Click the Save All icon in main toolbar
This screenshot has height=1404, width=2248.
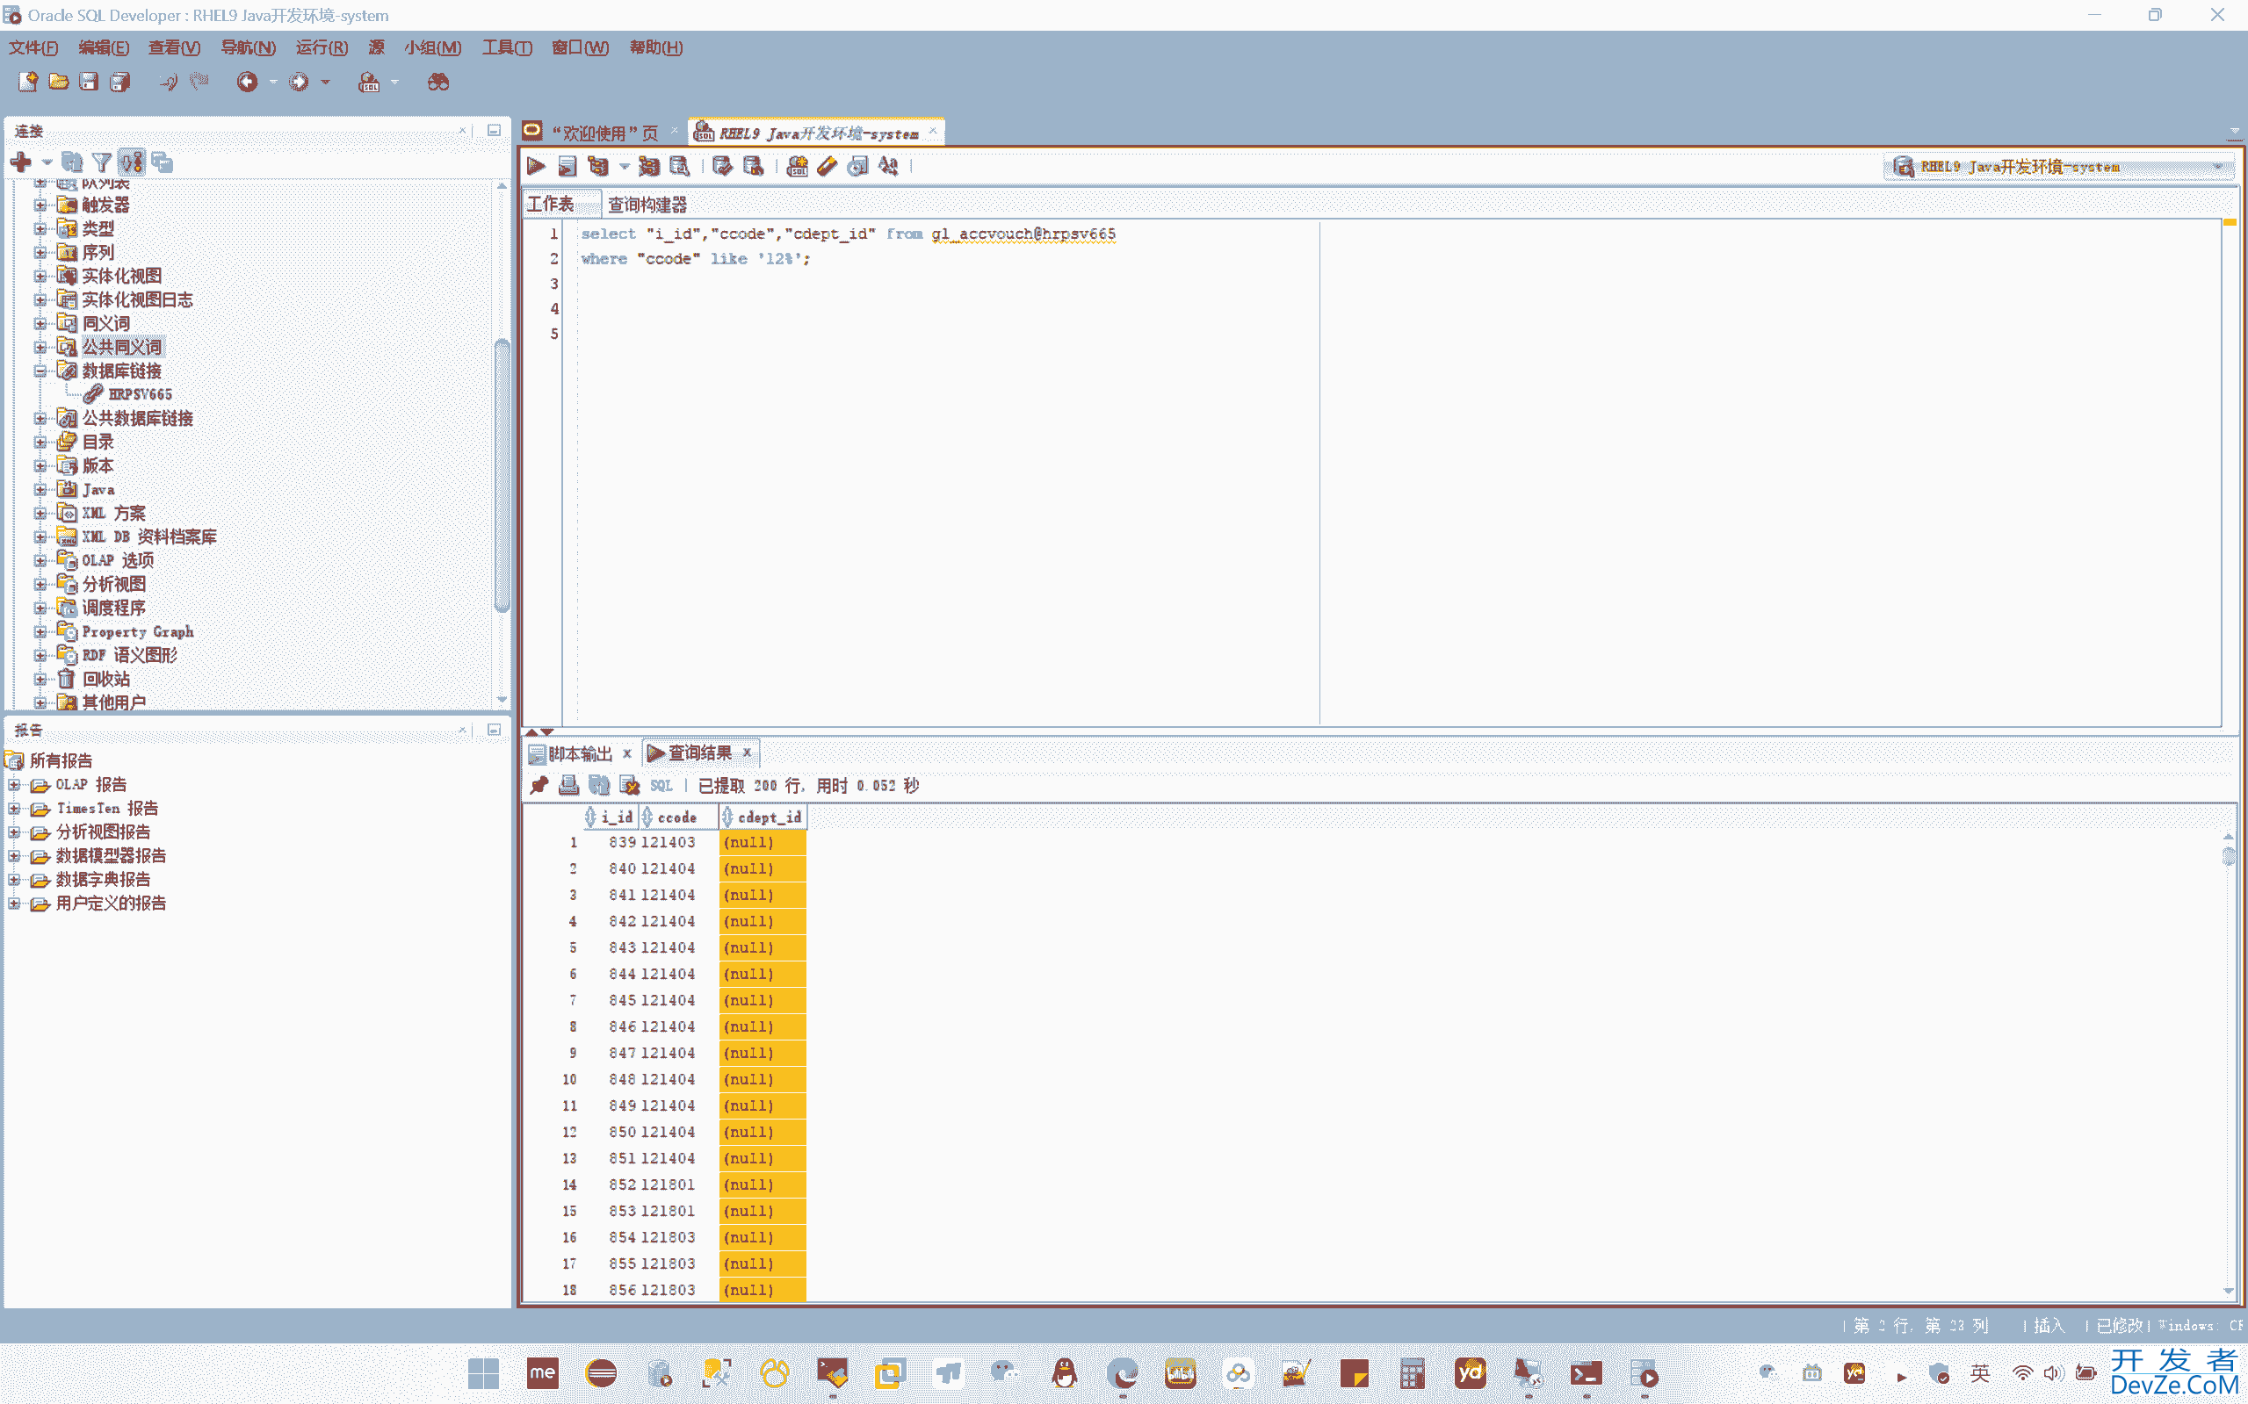point(119,82)
